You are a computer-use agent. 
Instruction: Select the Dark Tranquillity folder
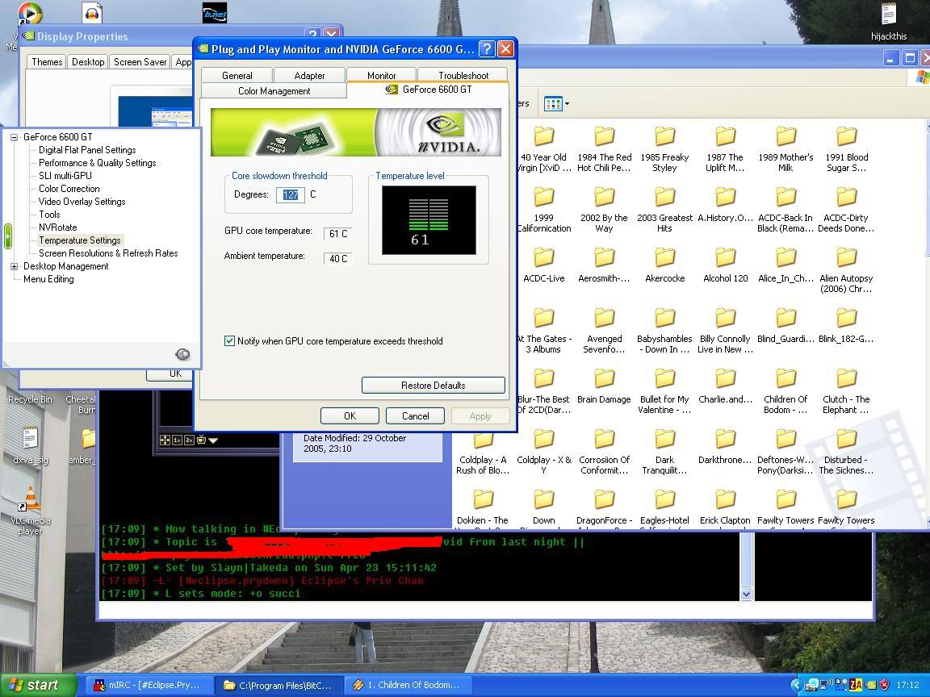(665, 452)
